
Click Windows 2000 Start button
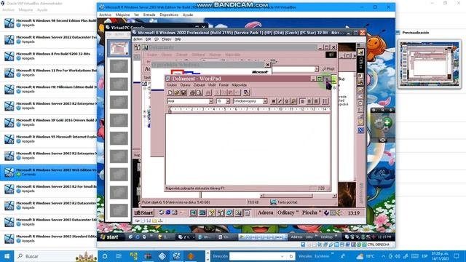144,213
